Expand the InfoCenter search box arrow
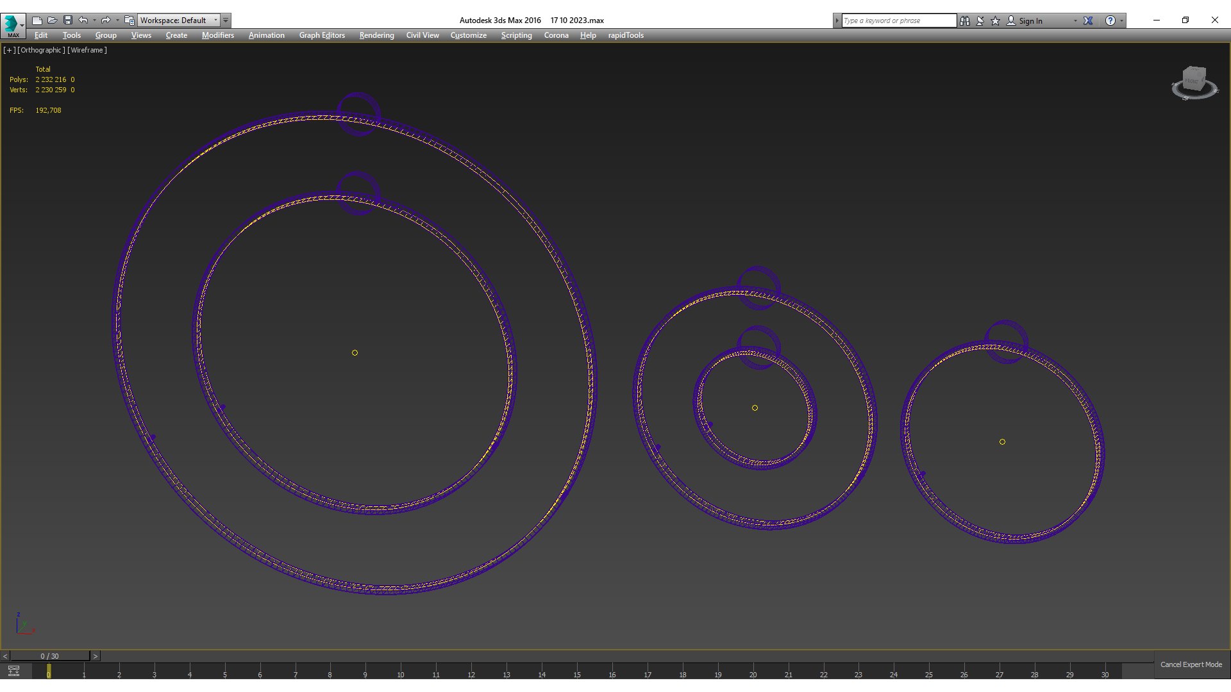This screenshot has width=1231, height=692. [837, 21]
